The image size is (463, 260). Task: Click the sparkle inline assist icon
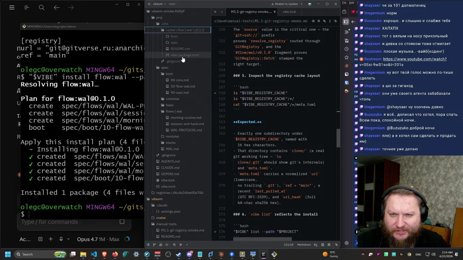[324, 21]
